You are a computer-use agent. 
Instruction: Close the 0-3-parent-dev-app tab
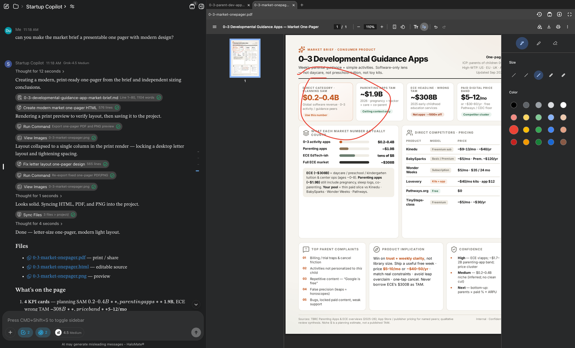248,5
